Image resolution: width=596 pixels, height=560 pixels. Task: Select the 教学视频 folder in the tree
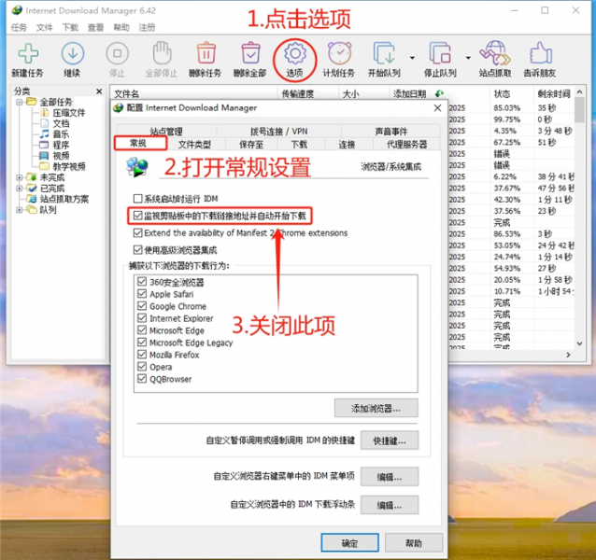coord(68,166)
